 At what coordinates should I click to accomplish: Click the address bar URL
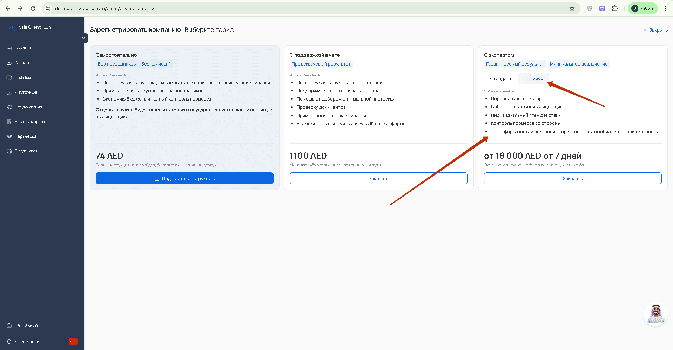click(x=105, y=8)
